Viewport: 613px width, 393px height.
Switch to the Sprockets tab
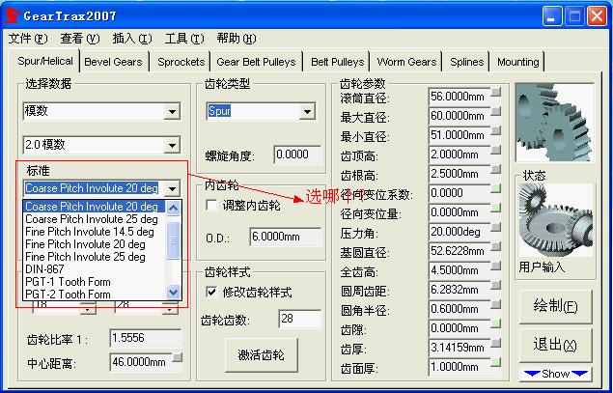point(181,62)
